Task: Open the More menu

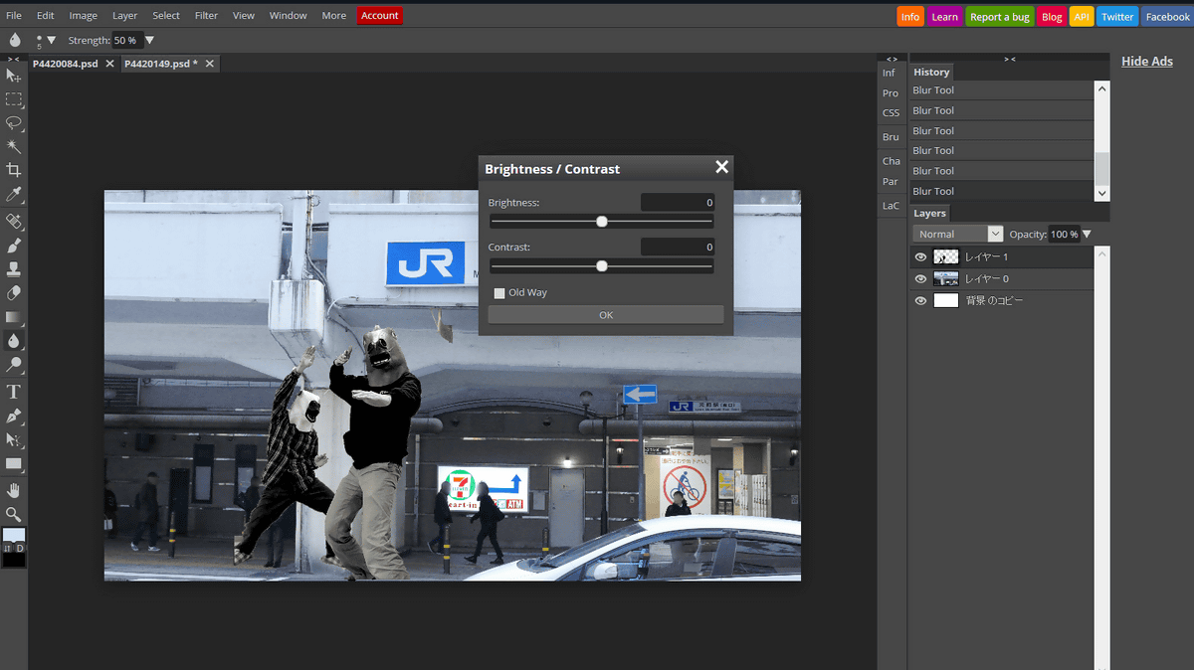Action: click(x=334, y=16)
